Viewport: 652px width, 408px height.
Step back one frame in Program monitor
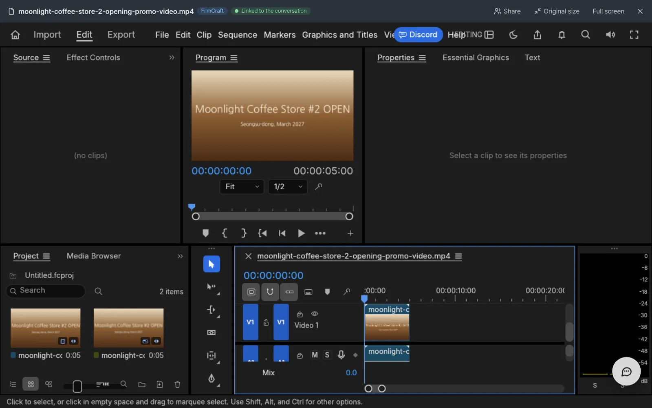pyautogui.click(x=282, y=233)
